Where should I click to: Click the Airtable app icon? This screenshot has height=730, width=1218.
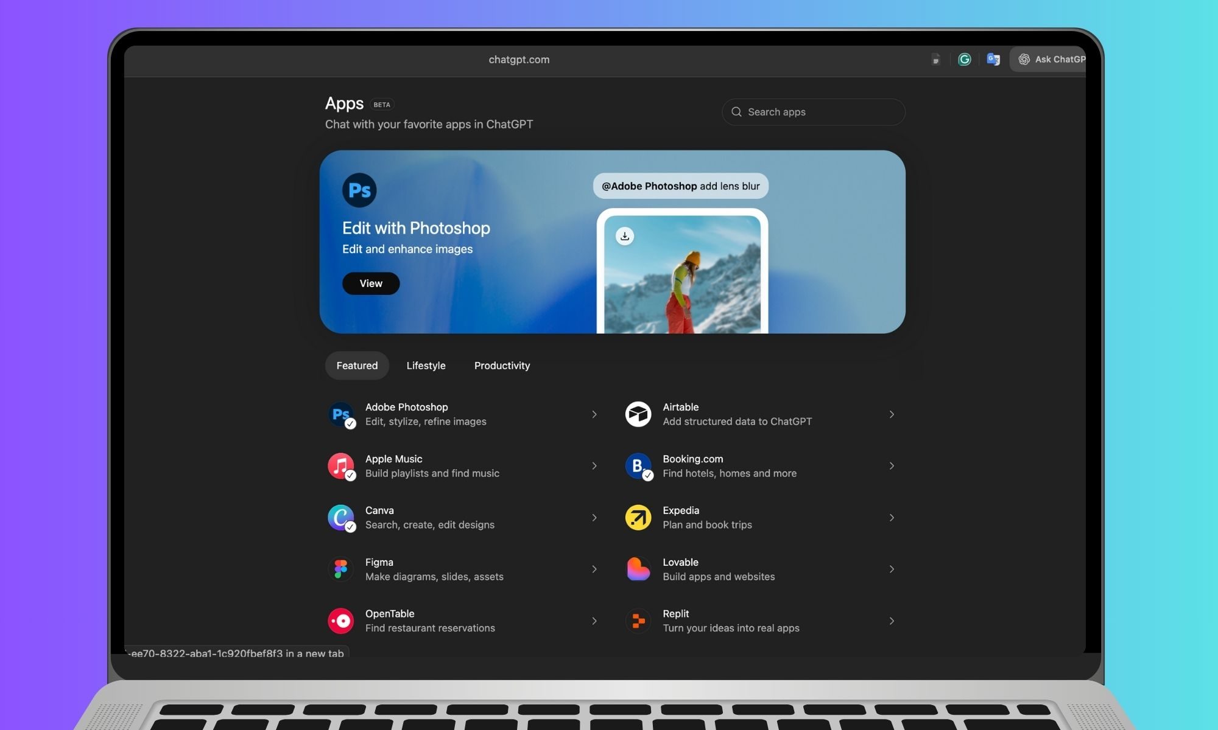(x=638, y=414)
